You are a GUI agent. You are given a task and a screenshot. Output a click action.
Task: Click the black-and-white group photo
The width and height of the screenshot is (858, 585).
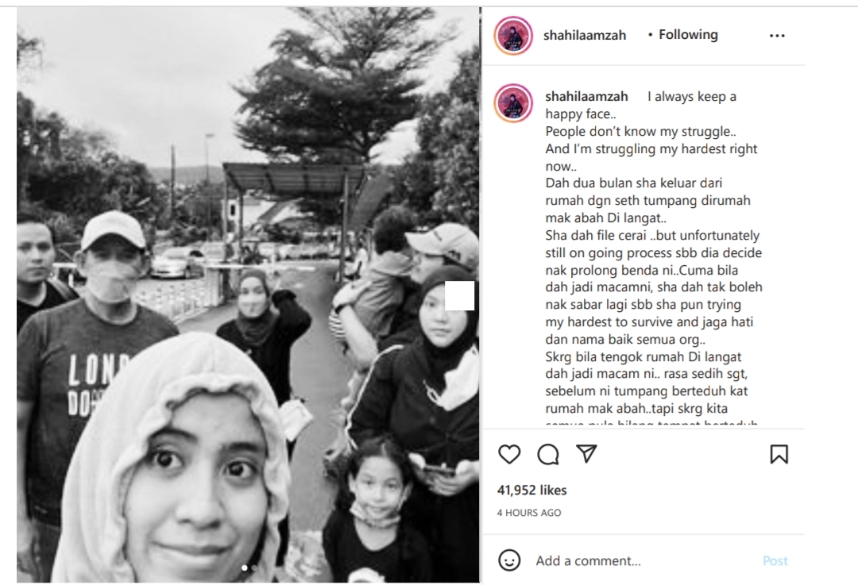click(x=249, y=294)
